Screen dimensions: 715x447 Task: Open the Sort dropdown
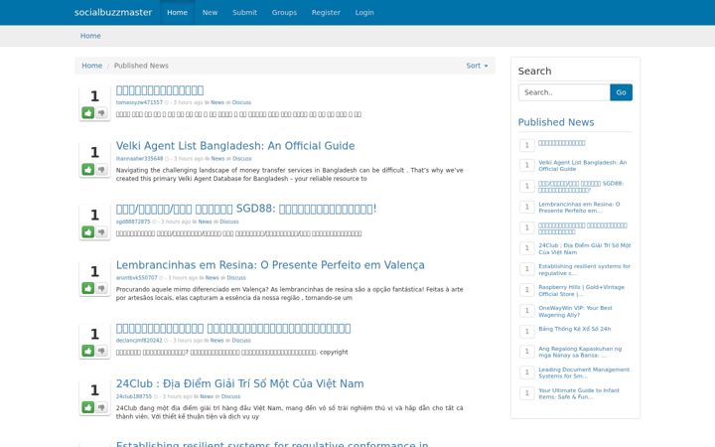coord(477,66)
